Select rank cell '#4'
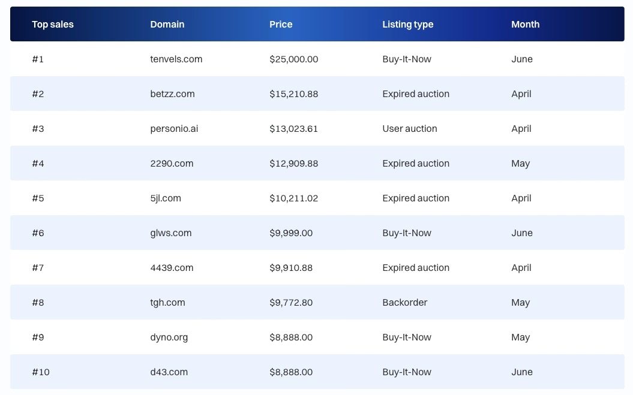The width and height of the screenshot is (633, 395). [38, 164]
